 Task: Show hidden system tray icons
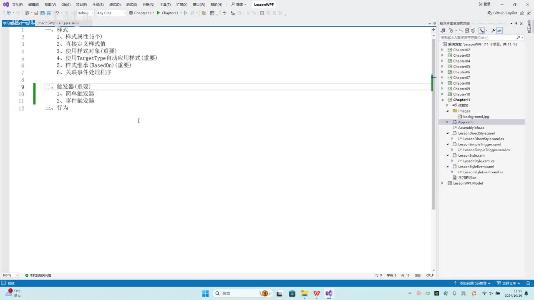point(410,293)
